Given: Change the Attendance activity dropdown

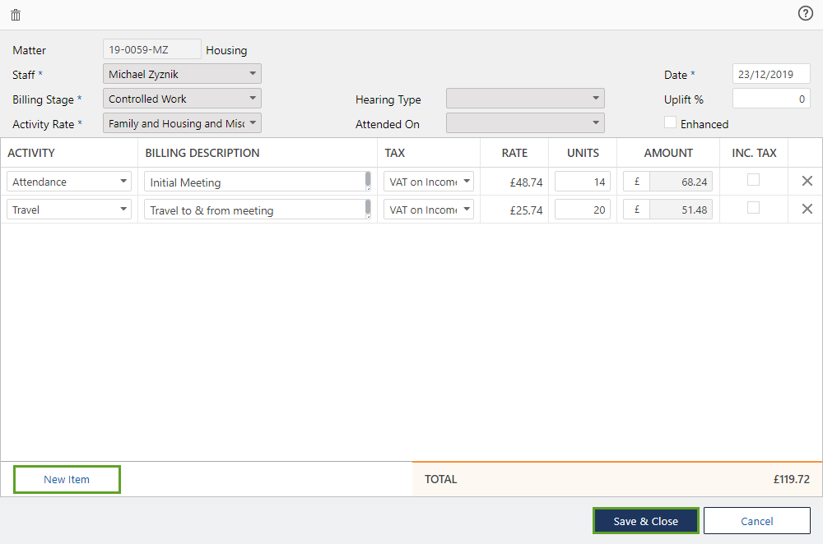Looking at the screenshot, I should (69, 182).
